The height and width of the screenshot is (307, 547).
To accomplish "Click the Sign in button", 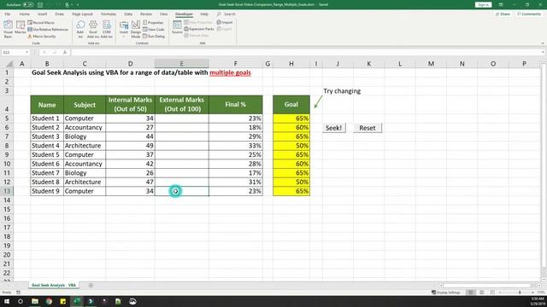I will point(483,5).
